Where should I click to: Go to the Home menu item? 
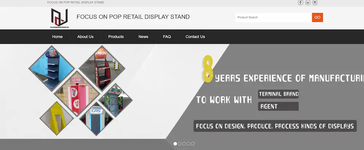pyautogui.click(x=58, y=37)
